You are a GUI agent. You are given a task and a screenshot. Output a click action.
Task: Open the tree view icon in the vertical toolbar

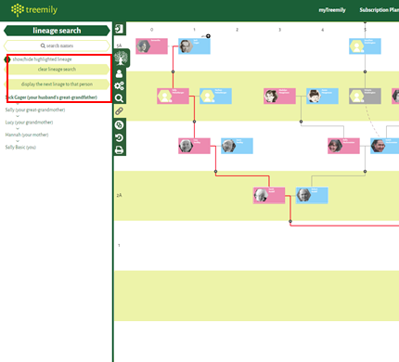pyautogui.click(x=121, y=58)
